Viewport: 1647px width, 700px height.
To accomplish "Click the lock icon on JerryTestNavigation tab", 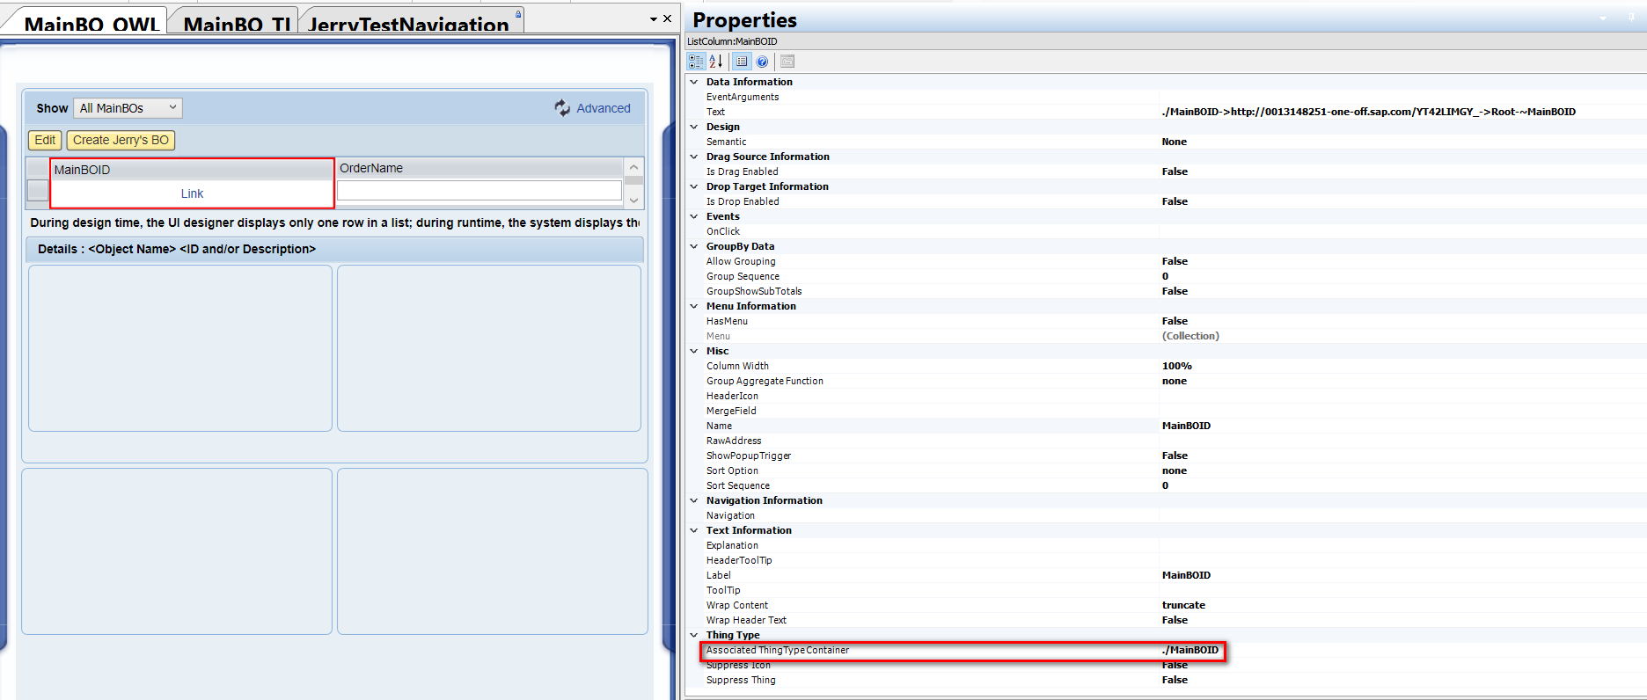I will 518,14.
